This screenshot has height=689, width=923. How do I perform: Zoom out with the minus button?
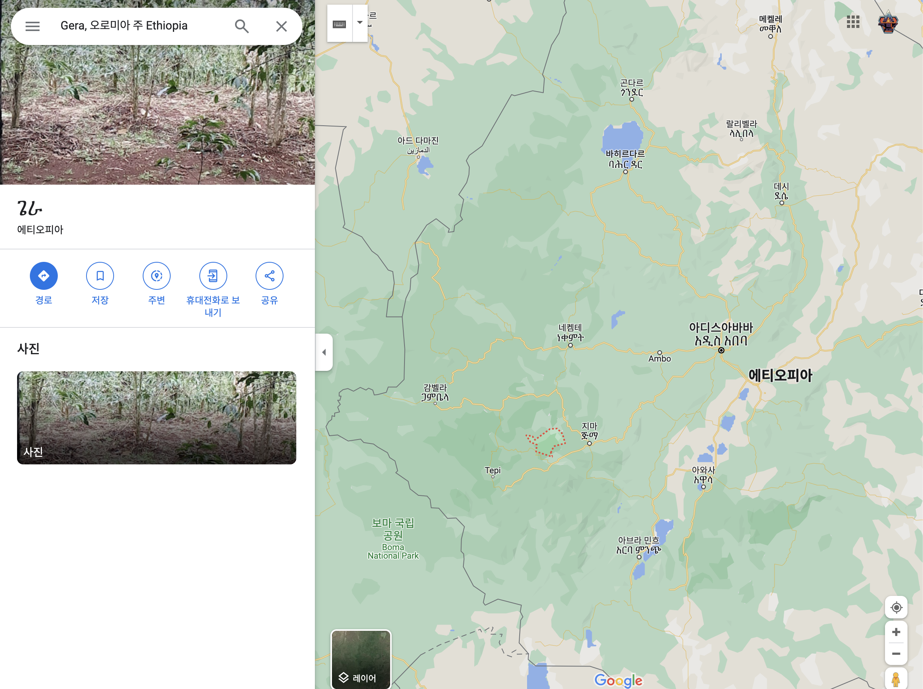[x=896, y=654]
